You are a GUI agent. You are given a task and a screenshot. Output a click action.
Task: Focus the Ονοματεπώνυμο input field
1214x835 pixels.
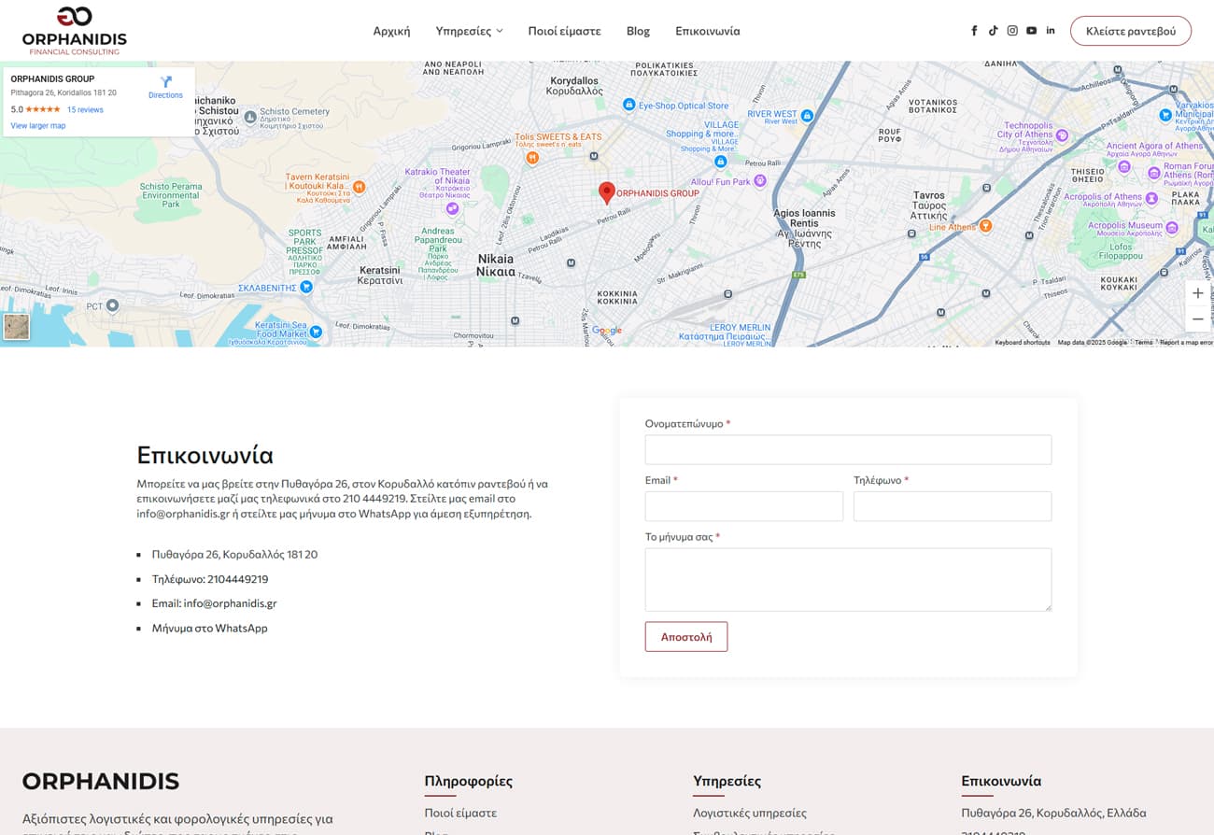[848, 449]
